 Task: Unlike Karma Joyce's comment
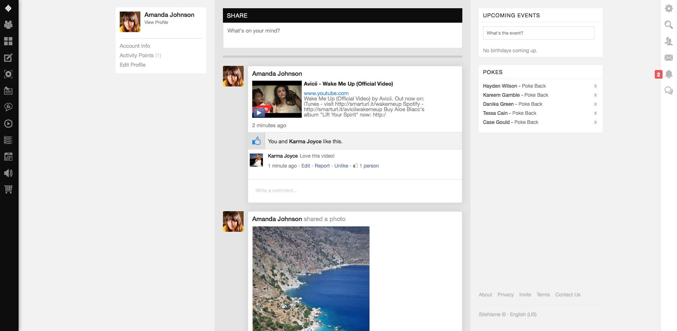[x=341, y=166]
